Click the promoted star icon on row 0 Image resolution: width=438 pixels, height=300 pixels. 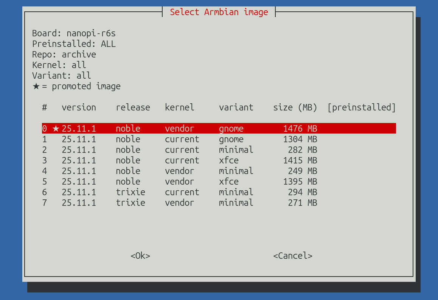pyautogui.click(x=56, y=129)
